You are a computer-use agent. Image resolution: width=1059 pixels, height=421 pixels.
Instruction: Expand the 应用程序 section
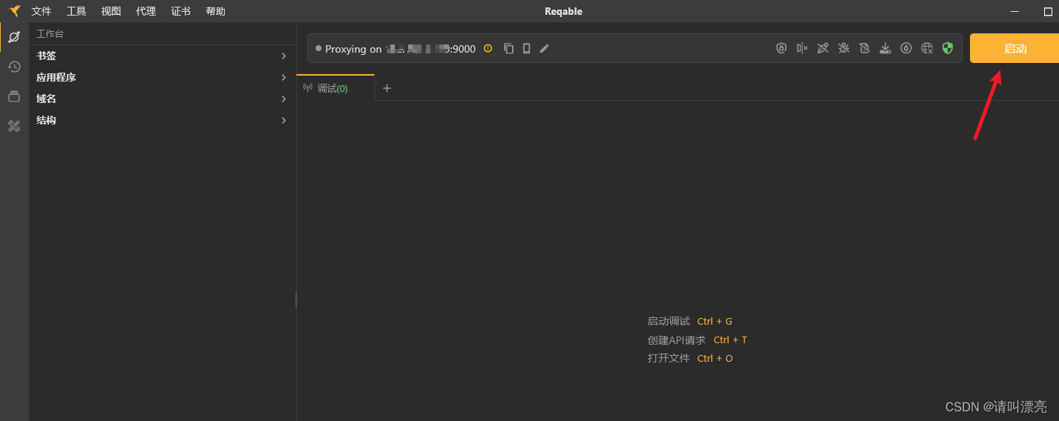pos(163,77)
